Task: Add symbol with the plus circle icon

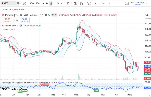Action: click(24, 3)
